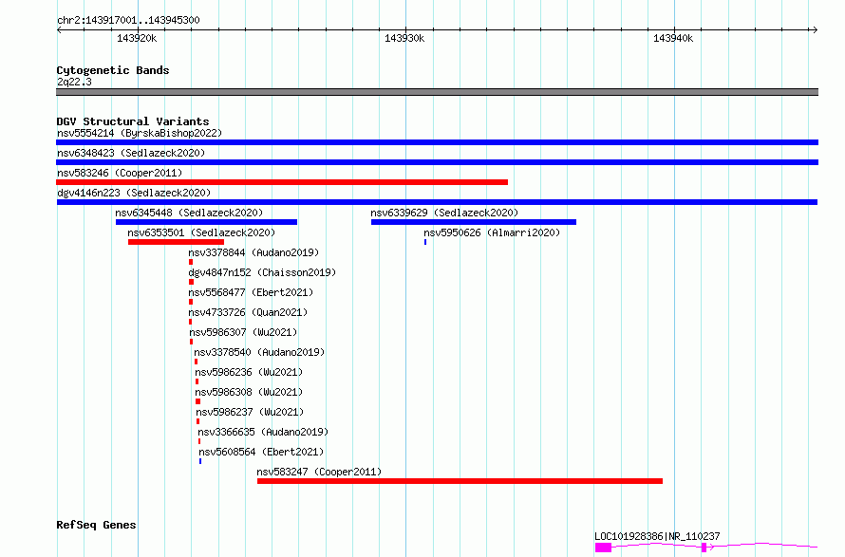The height and width of the screenshot is (557, 845).
Task: Click nsv5986236 (Wu2021) label
Action: (249, 372)
